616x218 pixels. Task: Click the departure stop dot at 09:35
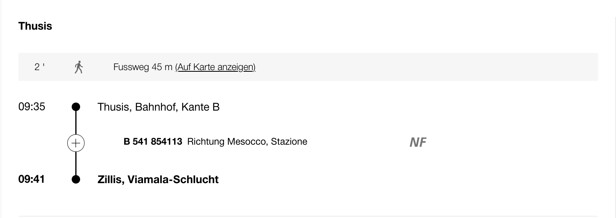coord(76,107)
